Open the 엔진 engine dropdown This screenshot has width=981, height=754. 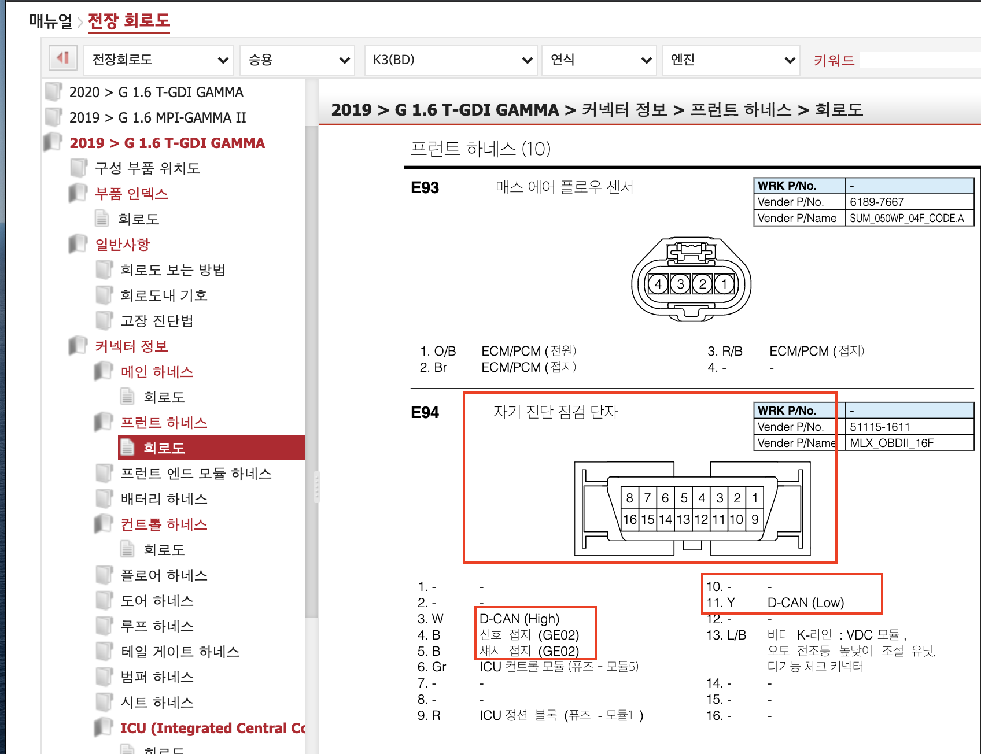[x=731, y=60]
